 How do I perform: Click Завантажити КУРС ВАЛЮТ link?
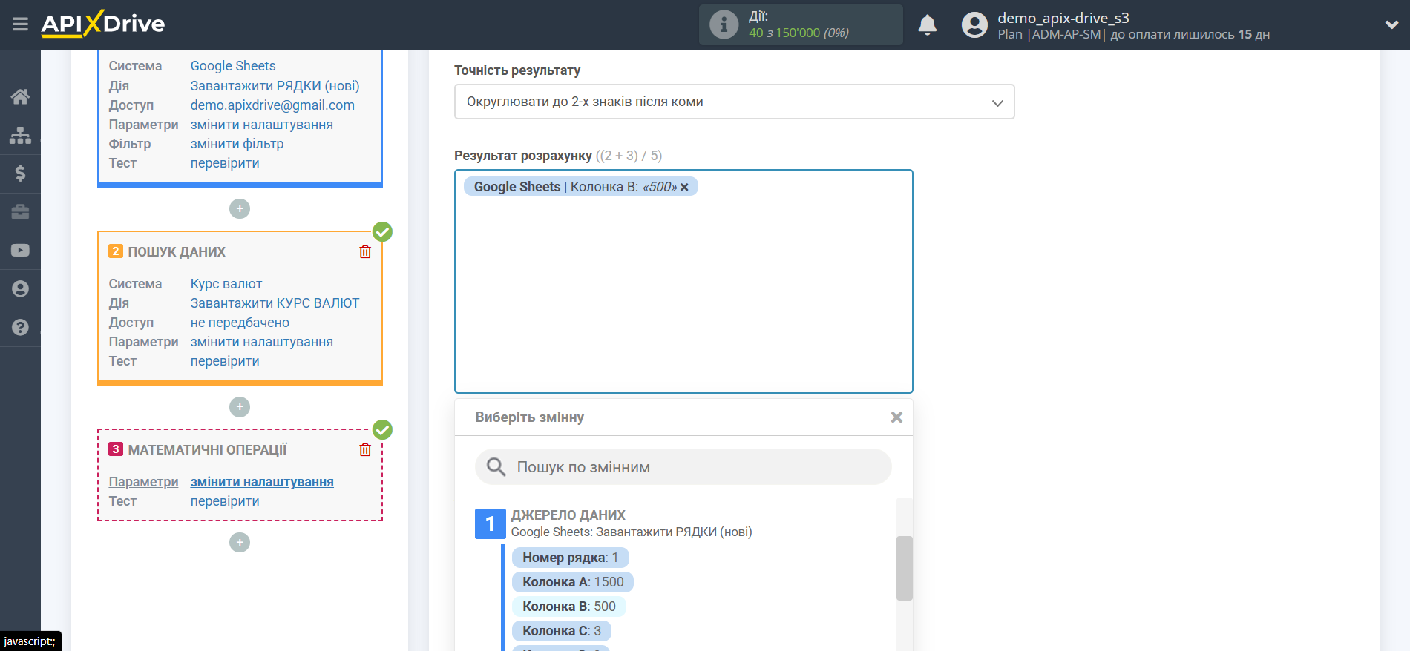coord(275,303)
